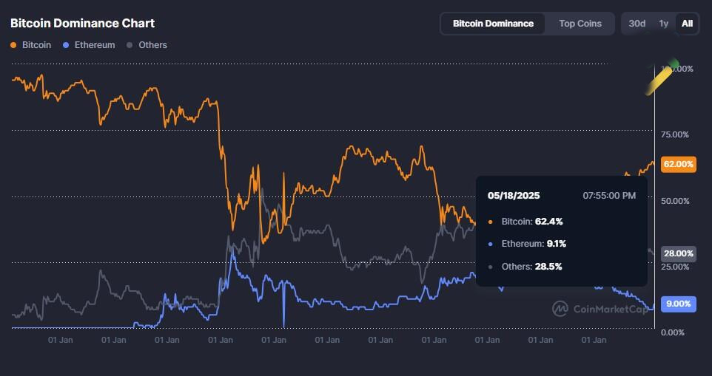Open the Top Coins tab
This screenshot has height=376, width=712.
coord(580,24)
